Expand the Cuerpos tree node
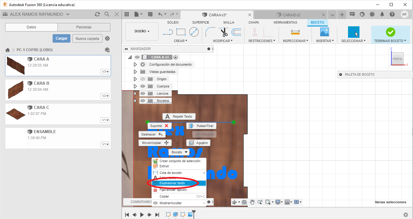 tap(135, 86)
